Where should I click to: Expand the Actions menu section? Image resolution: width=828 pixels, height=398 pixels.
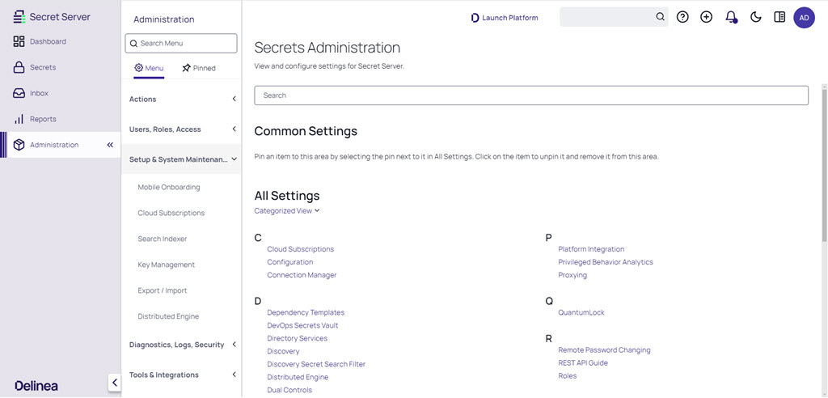[181, 99]
